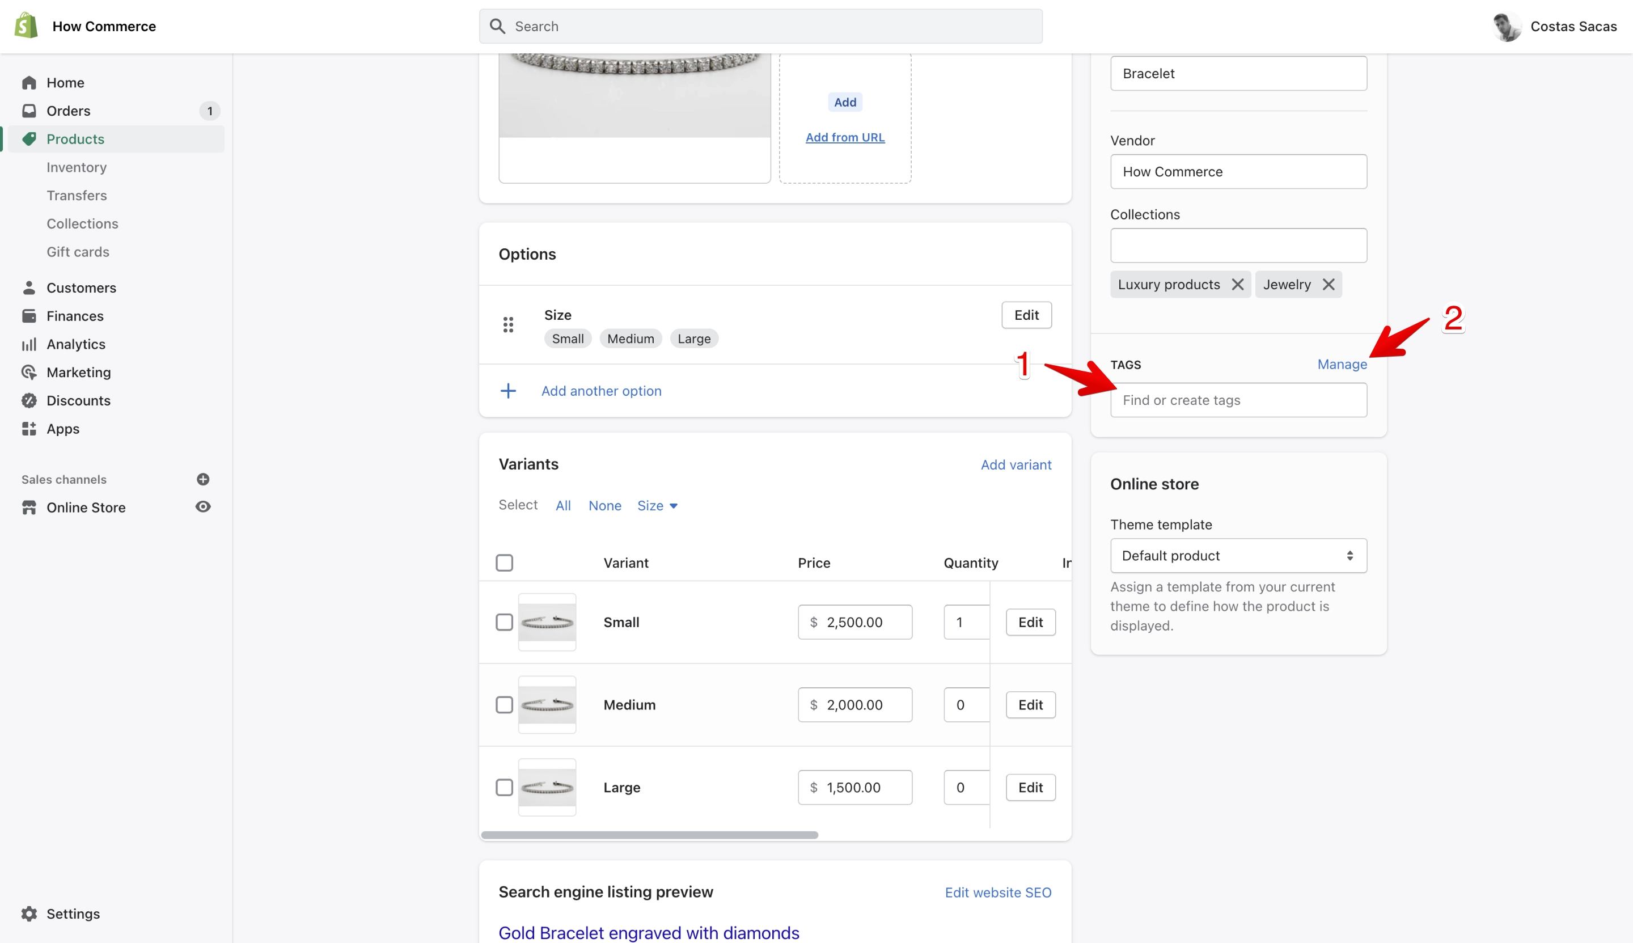
Task: Open the Collections menu item
Action: [x=82, y=224]
